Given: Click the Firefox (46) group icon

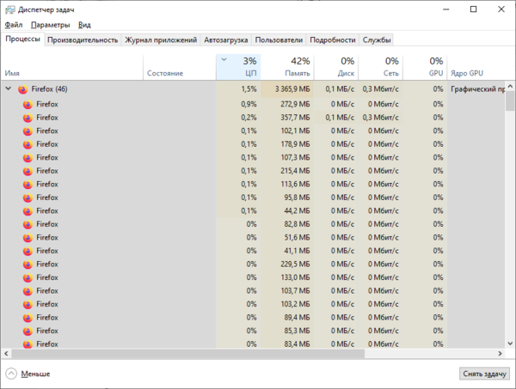Looking at the screenshot, I should tap(23, 89).
